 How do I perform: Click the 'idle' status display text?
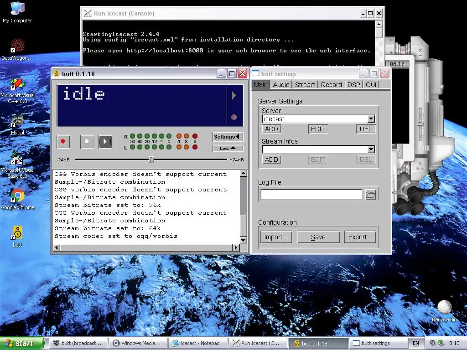point(84,94)
